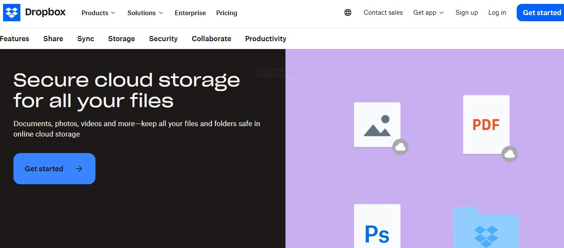Click the Dropbox wordmark text
The image size is (564, 248).
[46, 12]
